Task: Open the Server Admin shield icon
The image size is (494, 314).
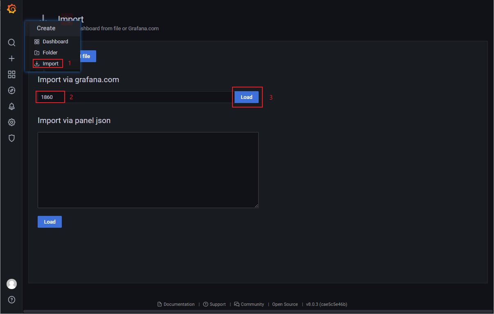Action: coord(11,138)
